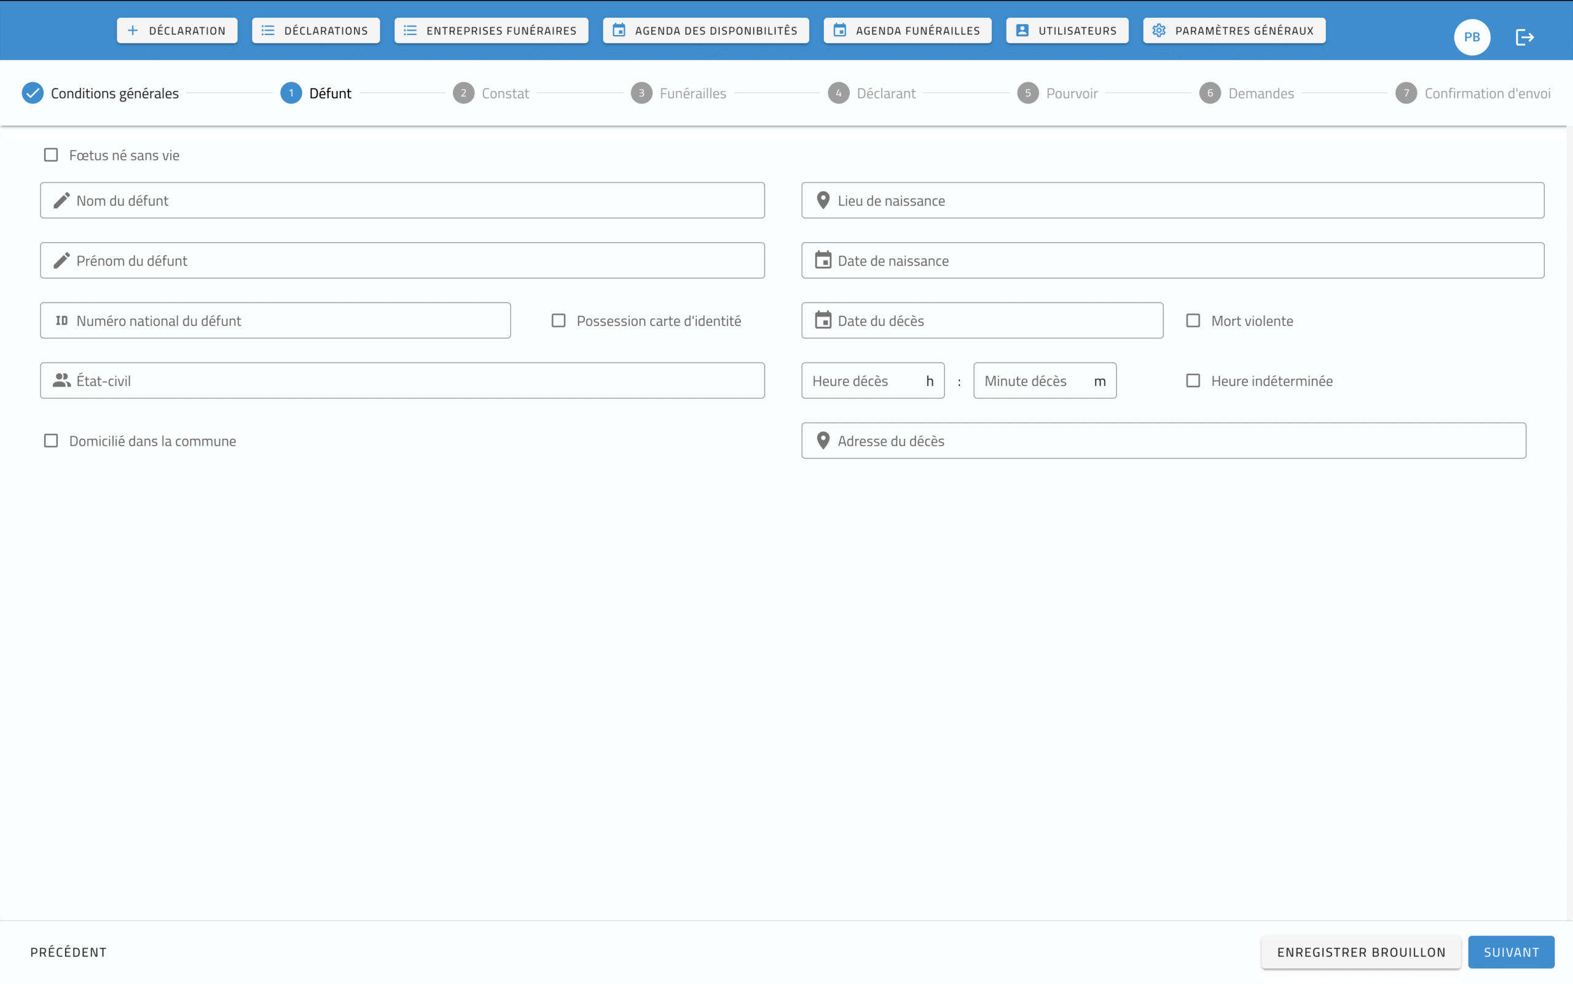Click the people icon in État-civil field
The image size is (1573, 984).
[x=62, y=380]
